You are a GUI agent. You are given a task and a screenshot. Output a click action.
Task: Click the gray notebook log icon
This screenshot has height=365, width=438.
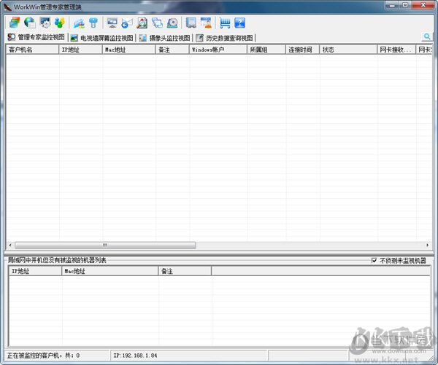click(x=191, y=23)
